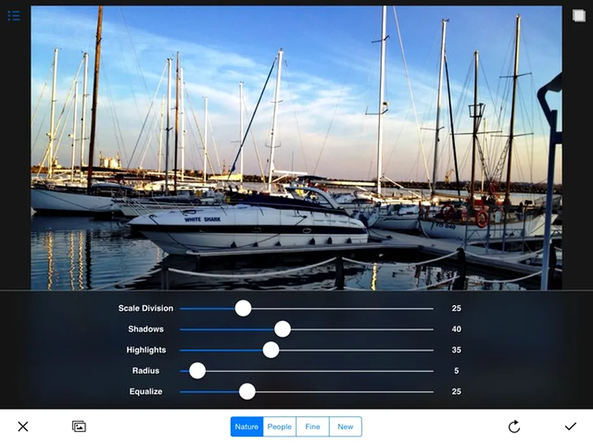Select the Nature preset tab
Screen dimensions: 593x444
tap(247, 427)
